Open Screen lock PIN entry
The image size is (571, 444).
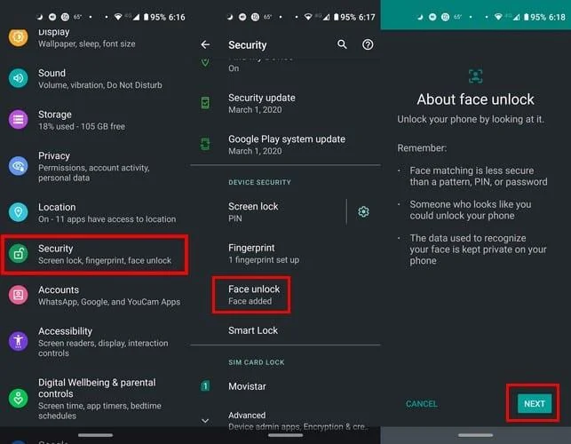click(268, 212)
